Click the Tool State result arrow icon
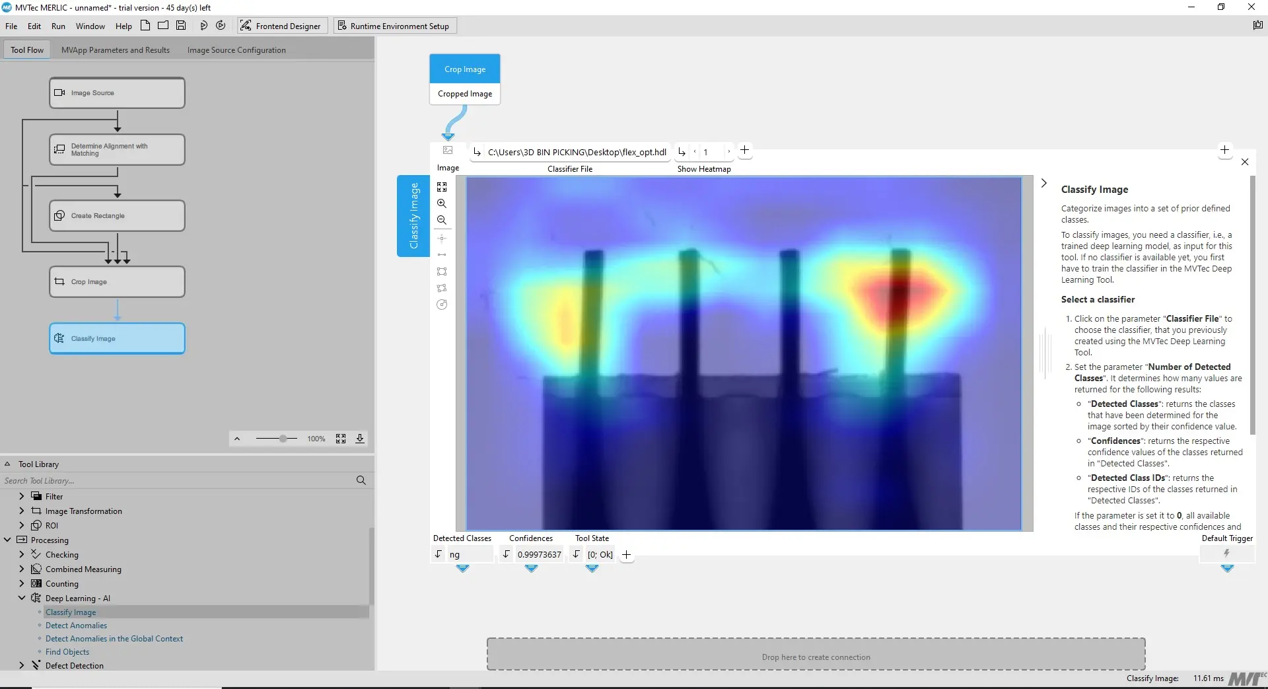The width and height of the screenshot is (1268, 689). coord(577,554)
